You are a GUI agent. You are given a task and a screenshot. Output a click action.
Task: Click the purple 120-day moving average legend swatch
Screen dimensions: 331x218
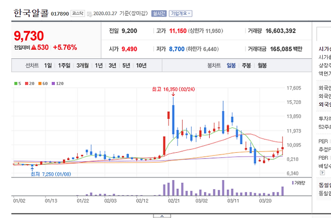coord(53,83)
